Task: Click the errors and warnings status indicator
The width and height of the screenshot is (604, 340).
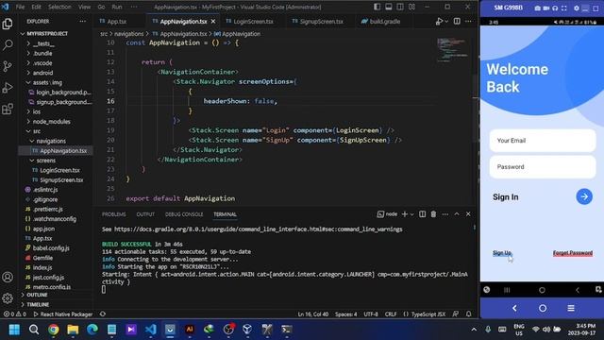Action: tap(14, 314)
